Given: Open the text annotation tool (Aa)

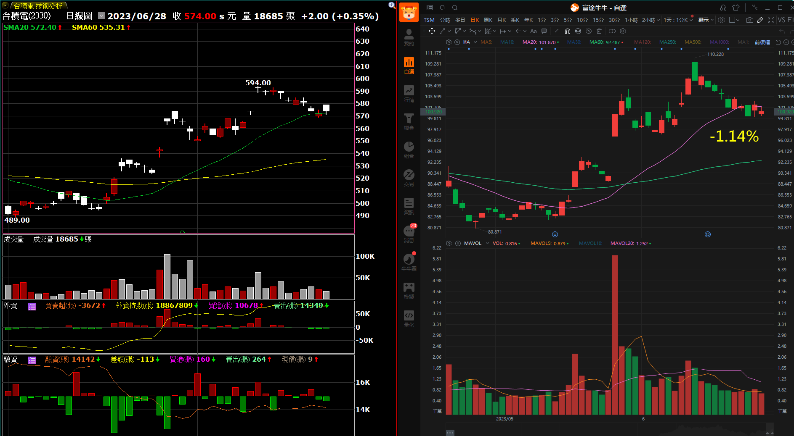Looking at the screenshot, I should [533, 31].
